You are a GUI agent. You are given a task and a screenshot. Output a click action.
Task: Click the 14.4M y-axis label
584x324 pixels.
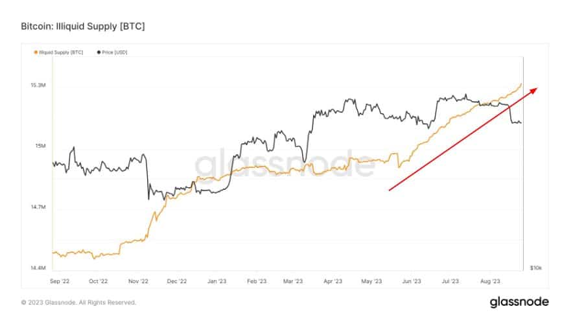[x=38, y=268]
